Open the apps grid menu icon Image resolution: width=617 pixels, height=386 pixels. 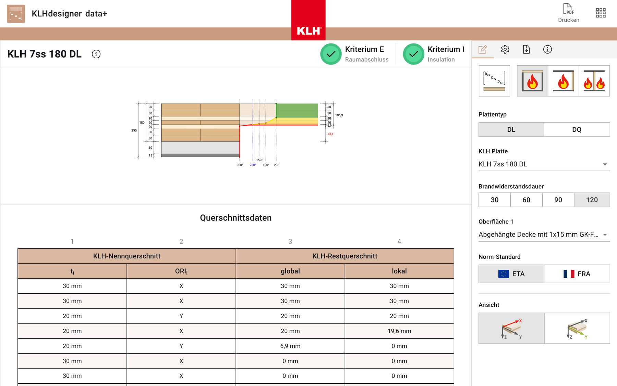tap(601, 13)
